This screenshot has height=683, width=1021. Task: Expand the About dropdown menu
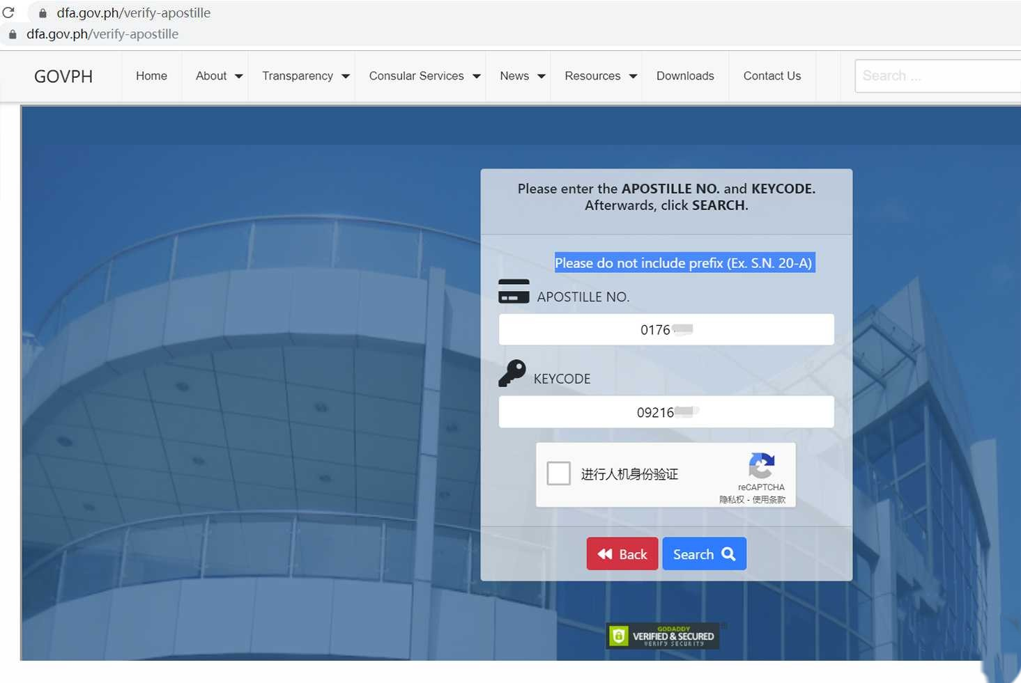219,76
